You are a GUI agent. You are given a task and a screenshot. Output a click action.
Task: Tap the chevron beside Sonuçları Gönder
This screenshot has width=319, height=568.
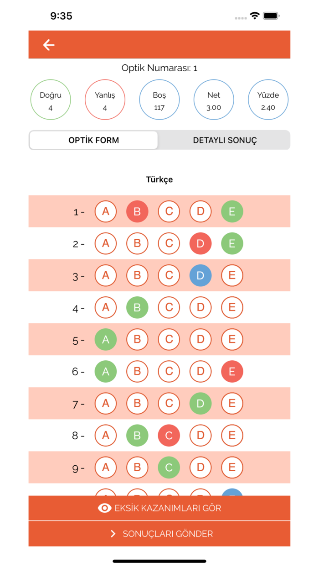(x=113, y=534)
